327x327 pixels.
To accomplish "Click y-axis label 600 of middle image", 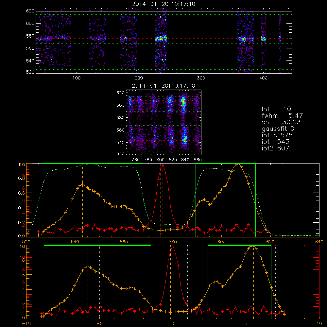I will 120,105.
